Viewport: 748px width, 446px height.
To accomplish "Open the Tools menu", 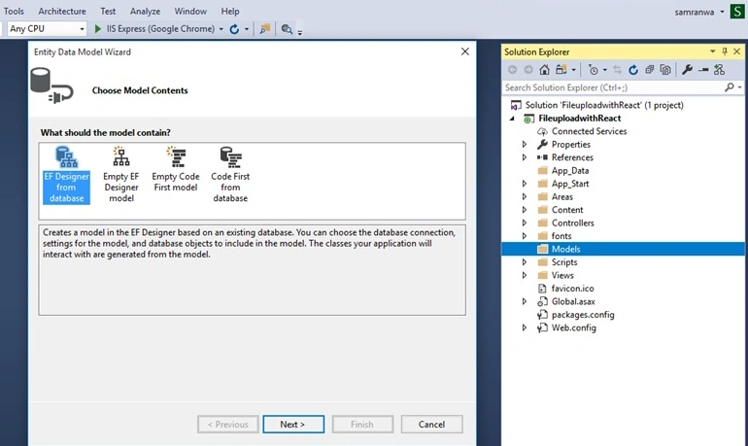I will click(x=14, y=11).
